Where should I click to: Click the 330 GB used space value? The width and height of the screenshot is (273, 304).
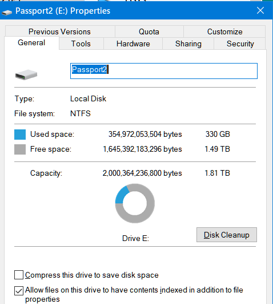click(x=218, y=134)
